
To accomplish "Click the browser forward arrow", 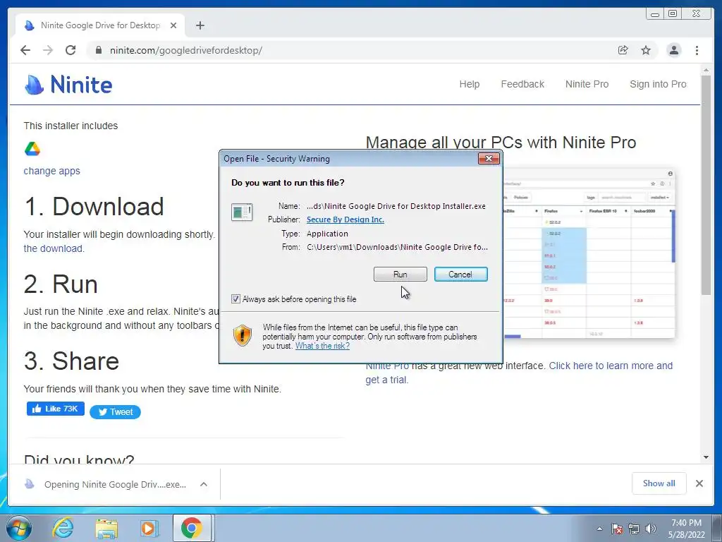I will 48,50.
